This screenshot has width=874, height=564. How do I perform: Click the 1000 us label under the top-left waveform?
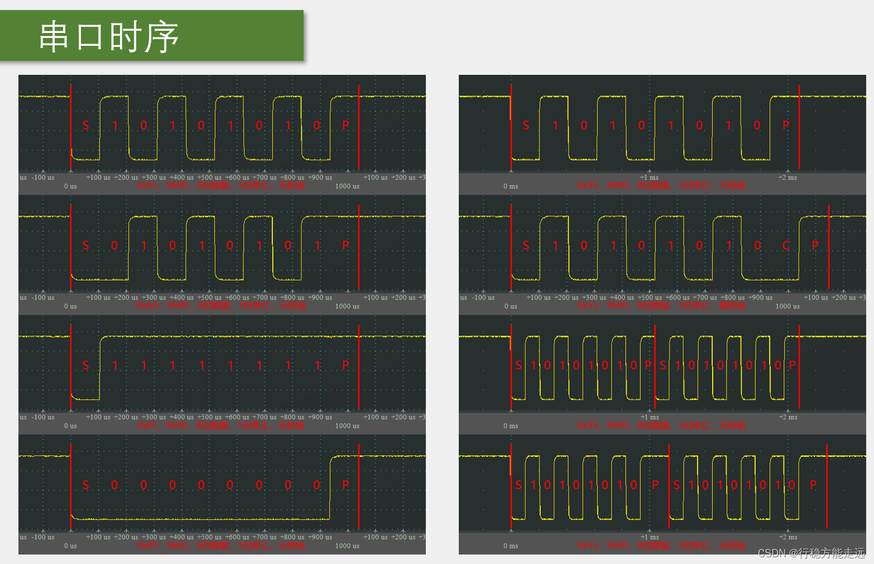coord(347,187)
